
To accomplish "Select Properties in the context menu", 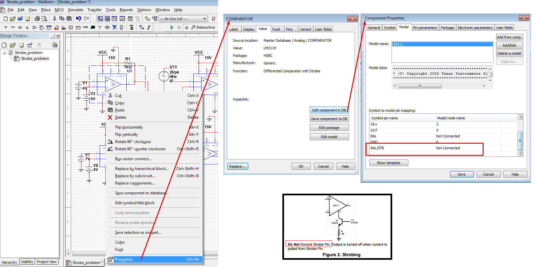I will [x=124, y=259].
